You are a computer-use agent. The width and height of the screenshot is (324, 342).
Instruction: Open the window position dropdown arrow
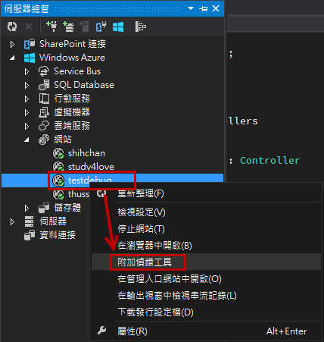tap(191, 8)
